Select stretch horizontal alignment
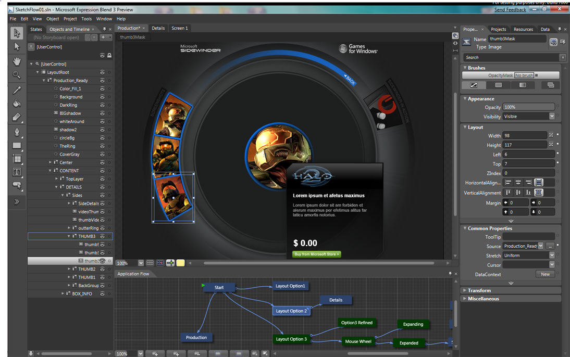This screenshot has height=357, width=570. point(539,182)
